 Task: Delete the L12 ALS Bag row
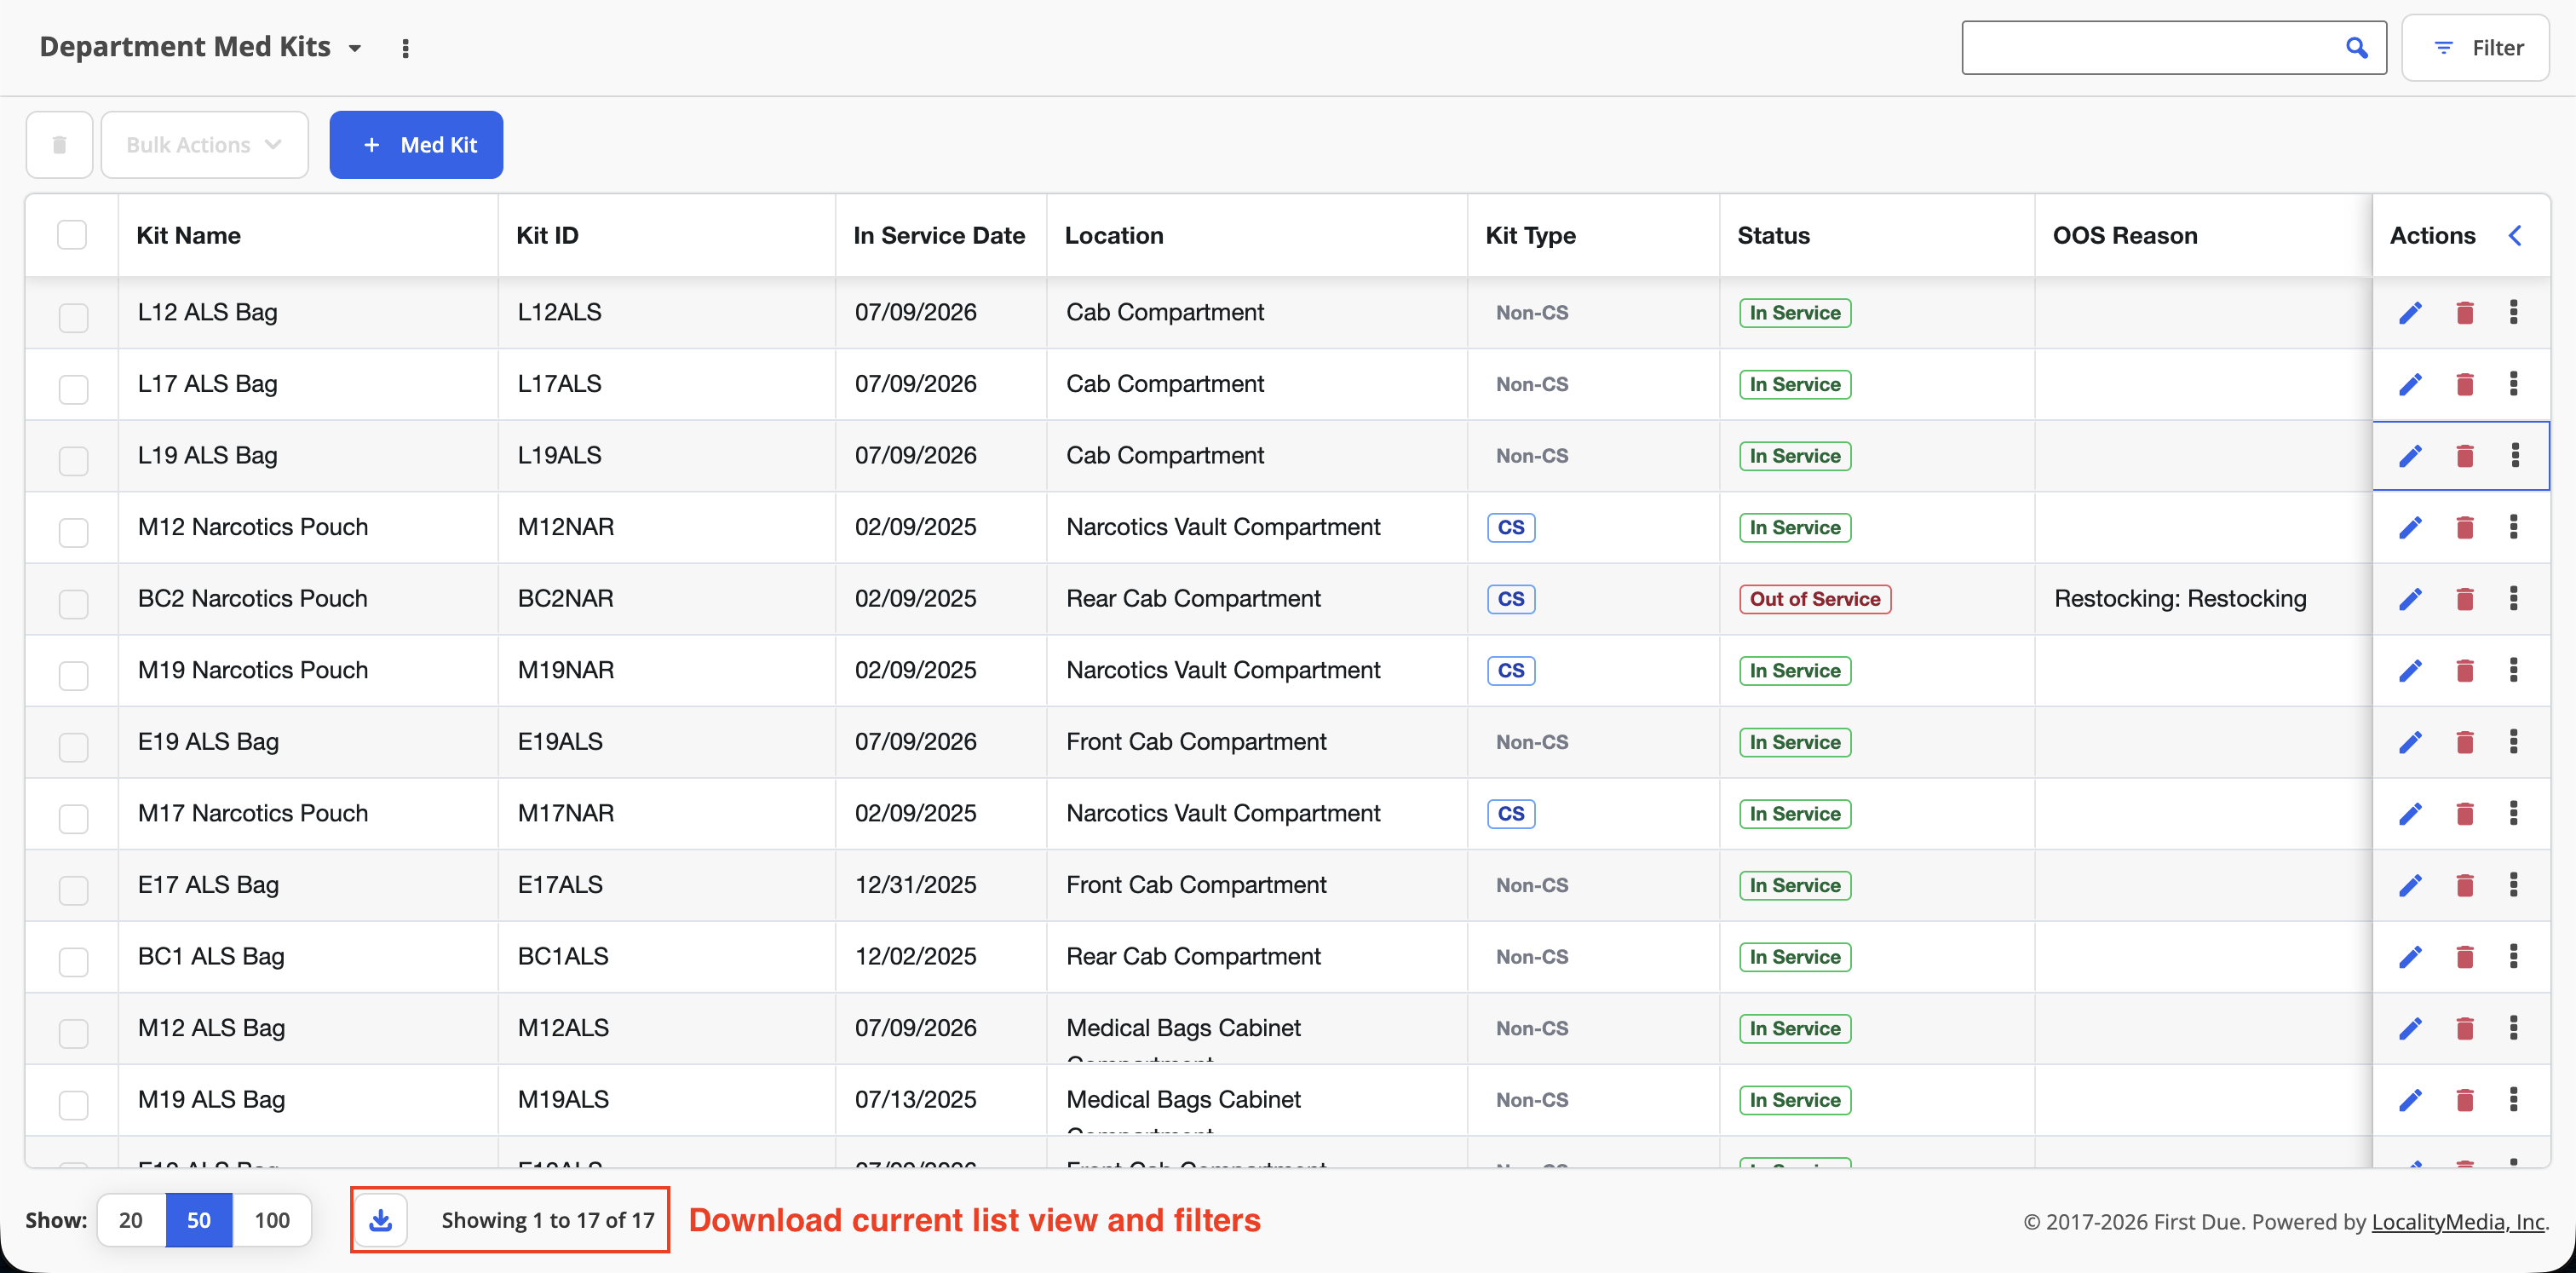click(2464, 313)
